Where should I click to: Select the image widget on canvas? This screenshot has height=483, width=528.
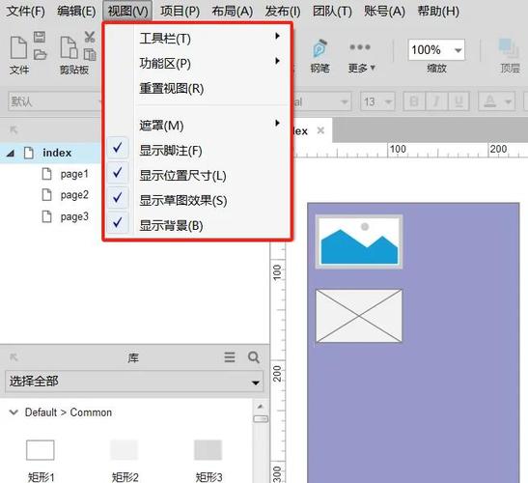tap(359, 241)
